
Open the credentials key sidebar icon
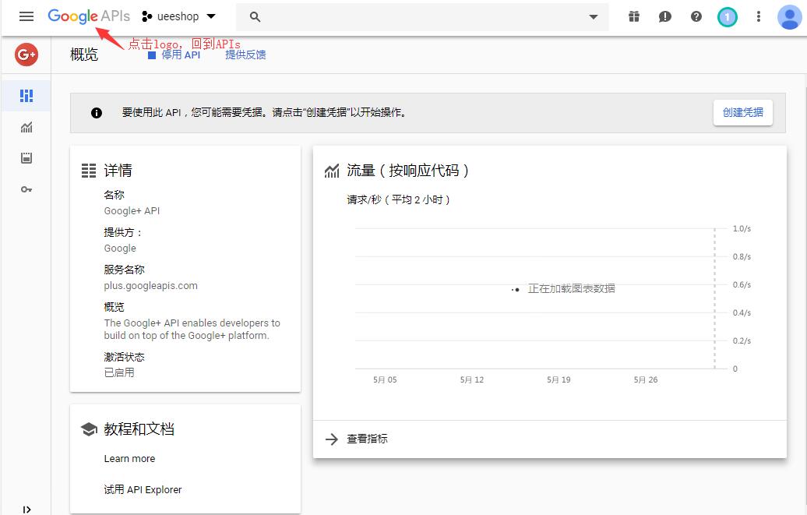(26, 189)
